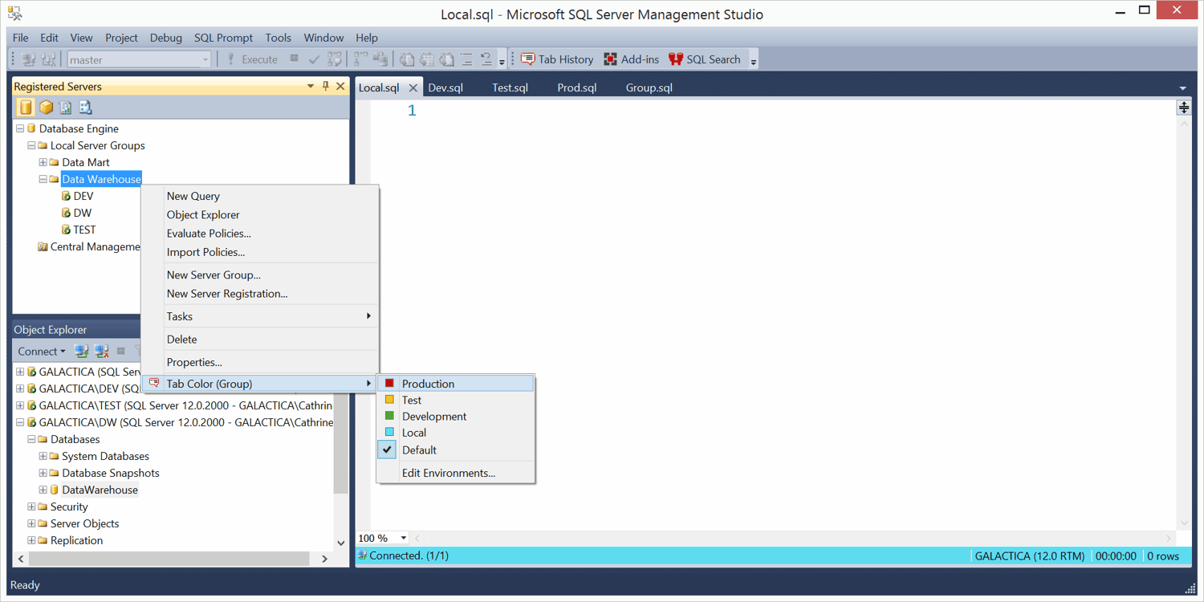Switch to the Prod.sql tab

(576, 88)
